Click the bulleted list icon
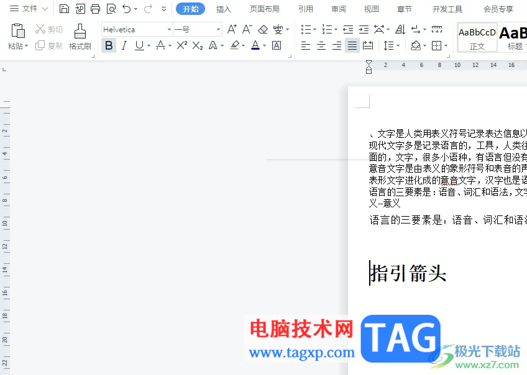 306,30
